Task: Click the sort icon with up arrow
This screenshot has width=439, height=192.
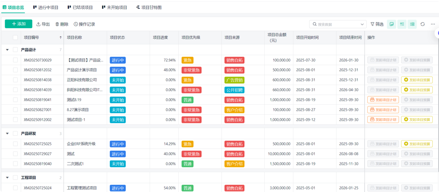Action: [402, 24]
